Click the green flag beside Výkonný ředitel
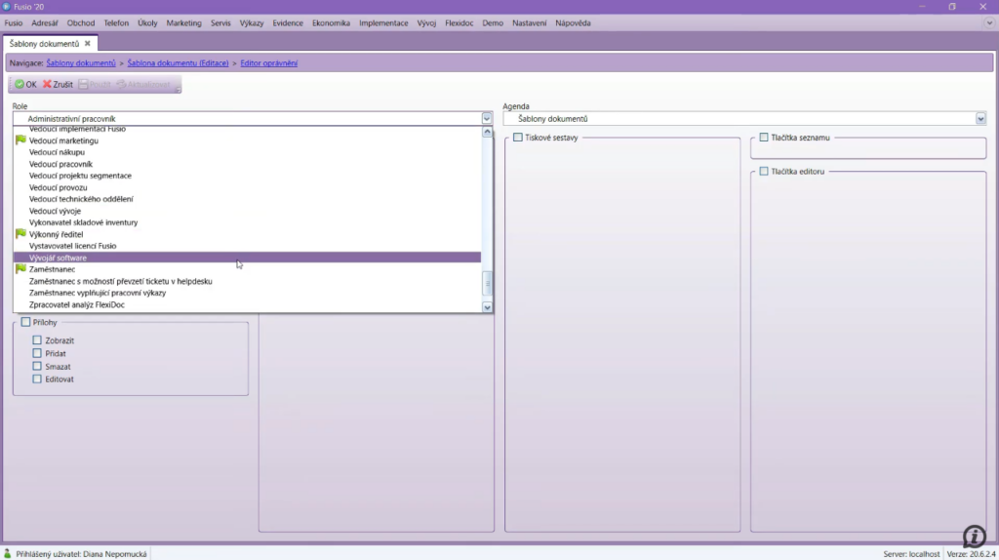Viewport: 999px width, 560px height. pyautogui.click(x=20, y=234)
